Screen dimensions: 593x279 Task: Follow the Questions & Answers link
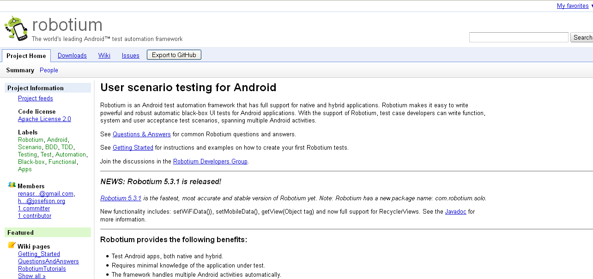click(x=142, y=134)
